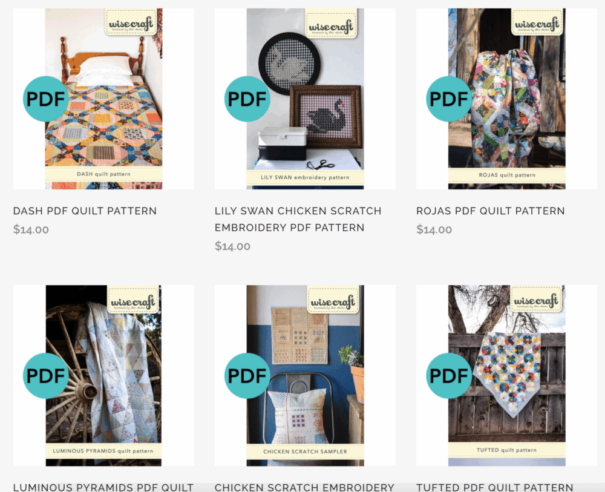Open the Luminous Pyramids PDF Quilt title link
Viewport: 605px width, 492px height.
pos(103,487)
